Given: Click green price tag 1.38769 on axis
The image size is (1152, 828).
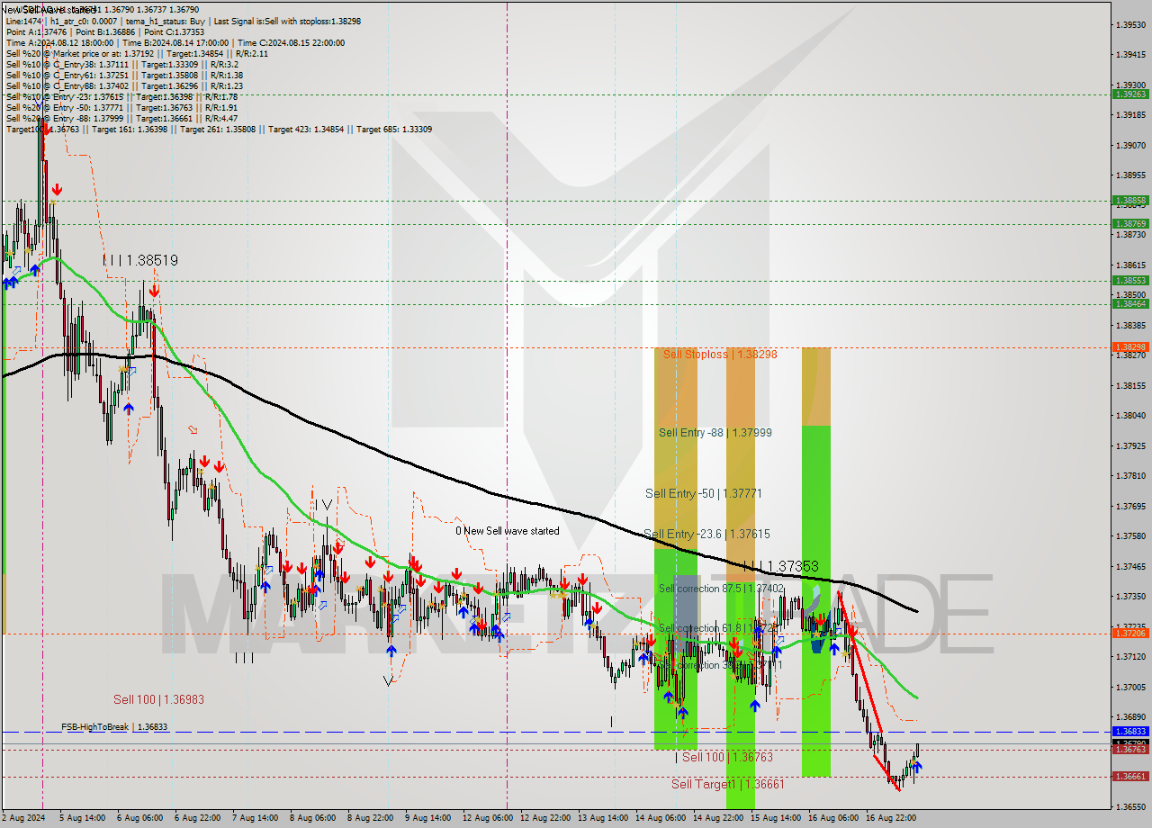Looking at the screenshot, I should point(1130,223).
